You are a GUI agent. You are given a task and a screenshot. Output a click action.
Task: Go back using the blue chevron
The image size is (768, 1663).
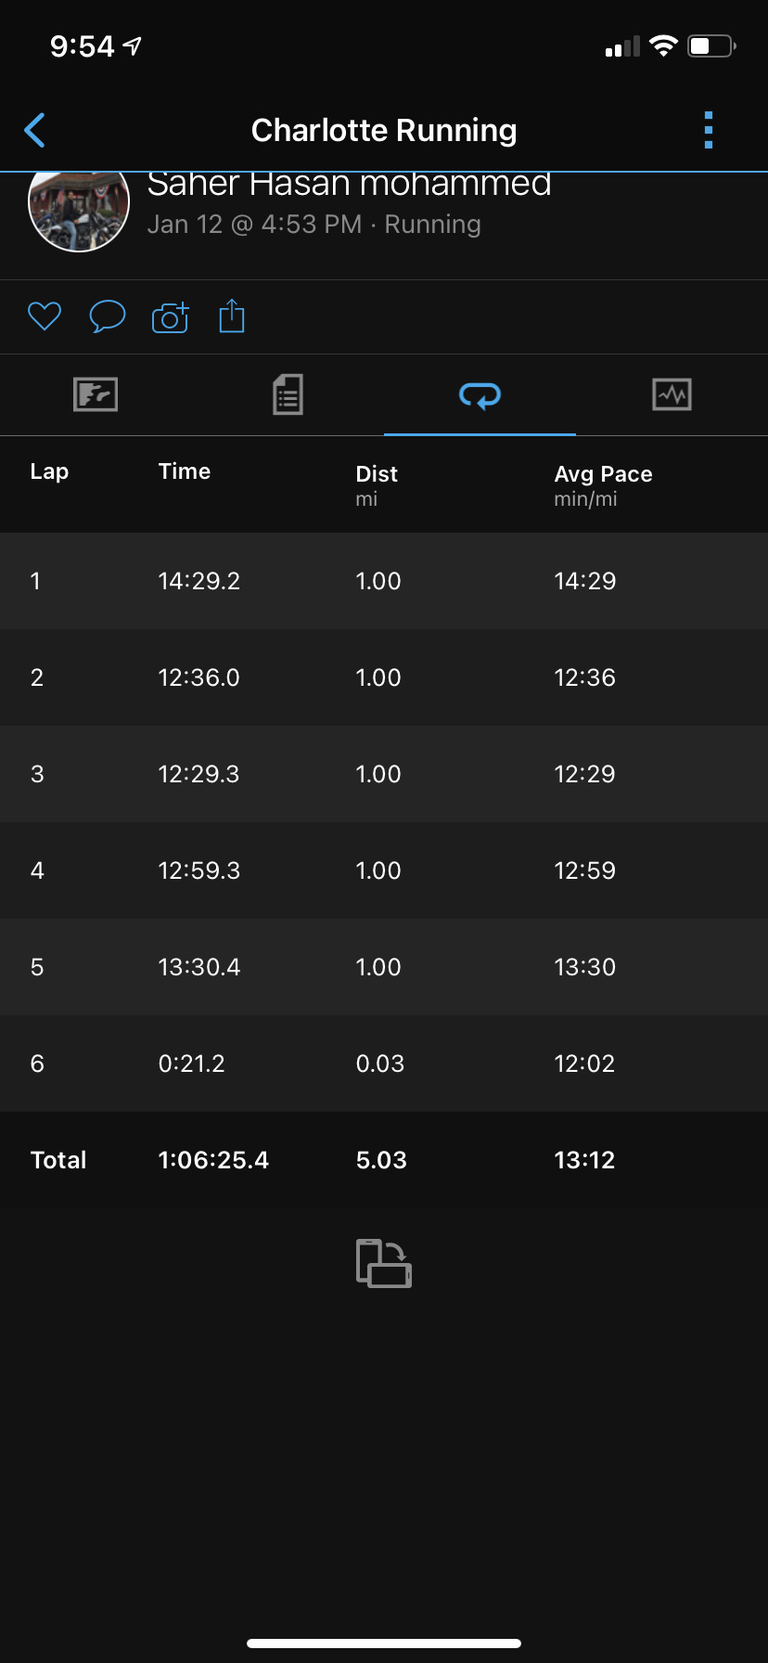click(x=34, y=131)
